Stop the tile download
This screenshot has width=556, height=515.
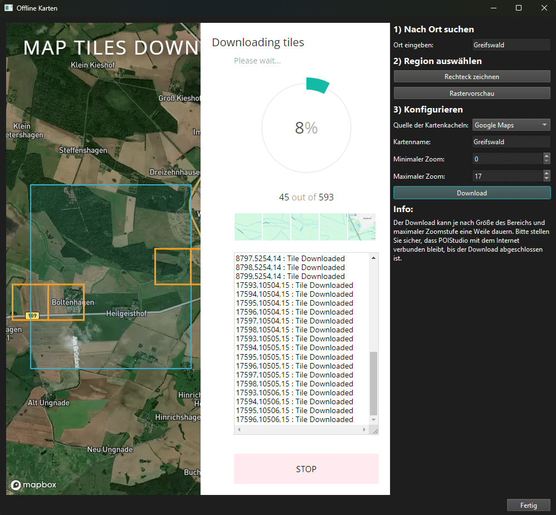[306, 469]
